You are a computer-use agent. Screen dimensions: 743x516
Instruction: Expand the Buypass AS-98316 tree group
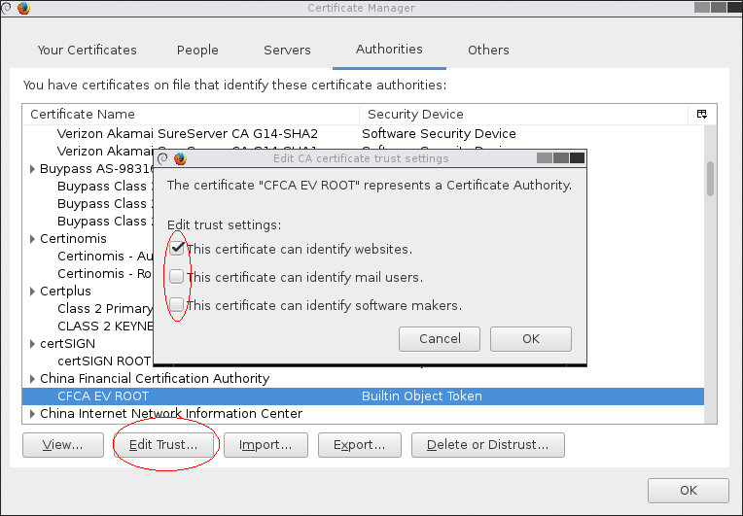tap(32, 169)
